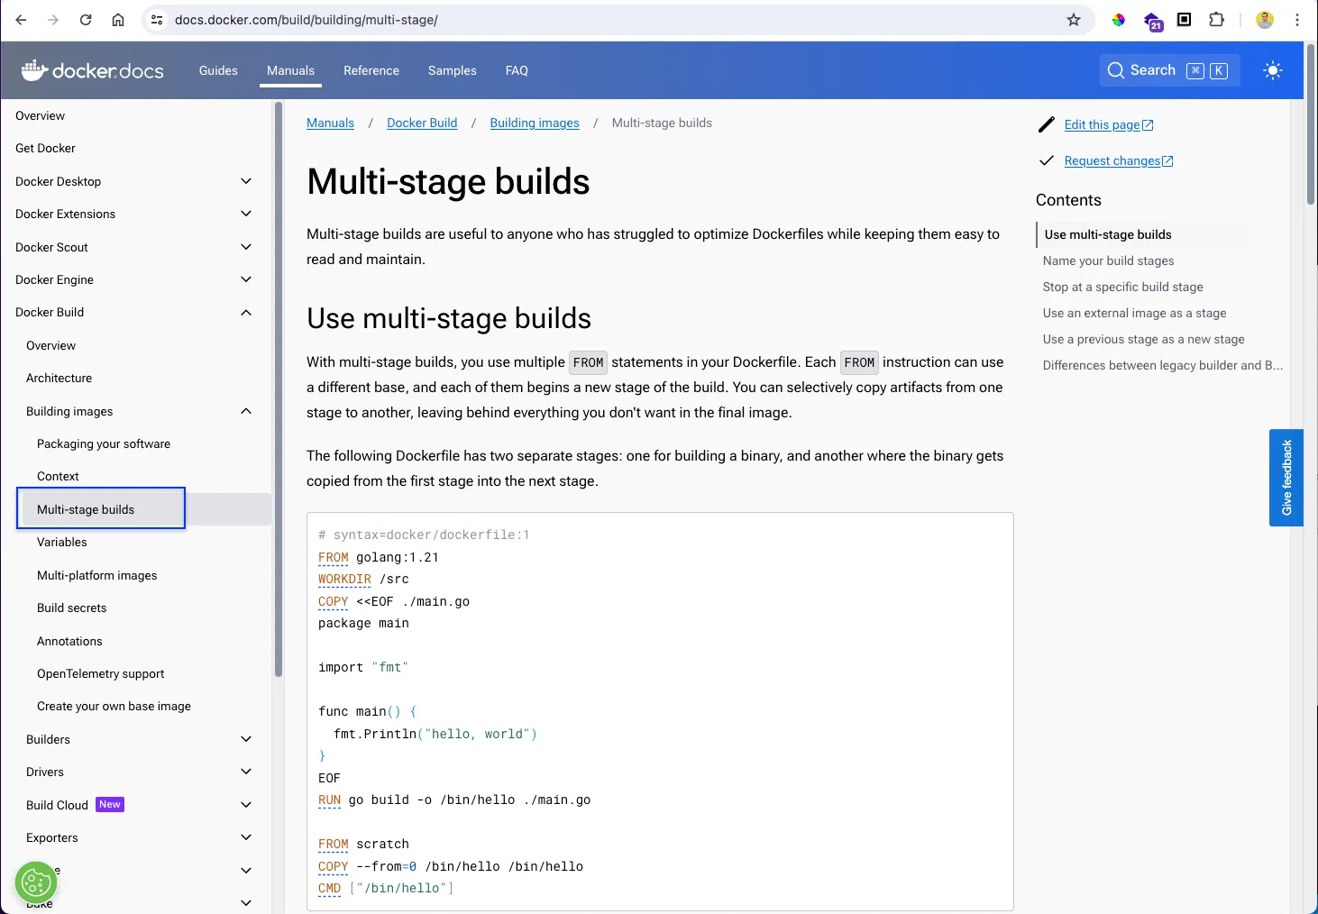Open Overview at top of sidebar
The width and height of the screenshot is (1318, 914).
(40, 115)
